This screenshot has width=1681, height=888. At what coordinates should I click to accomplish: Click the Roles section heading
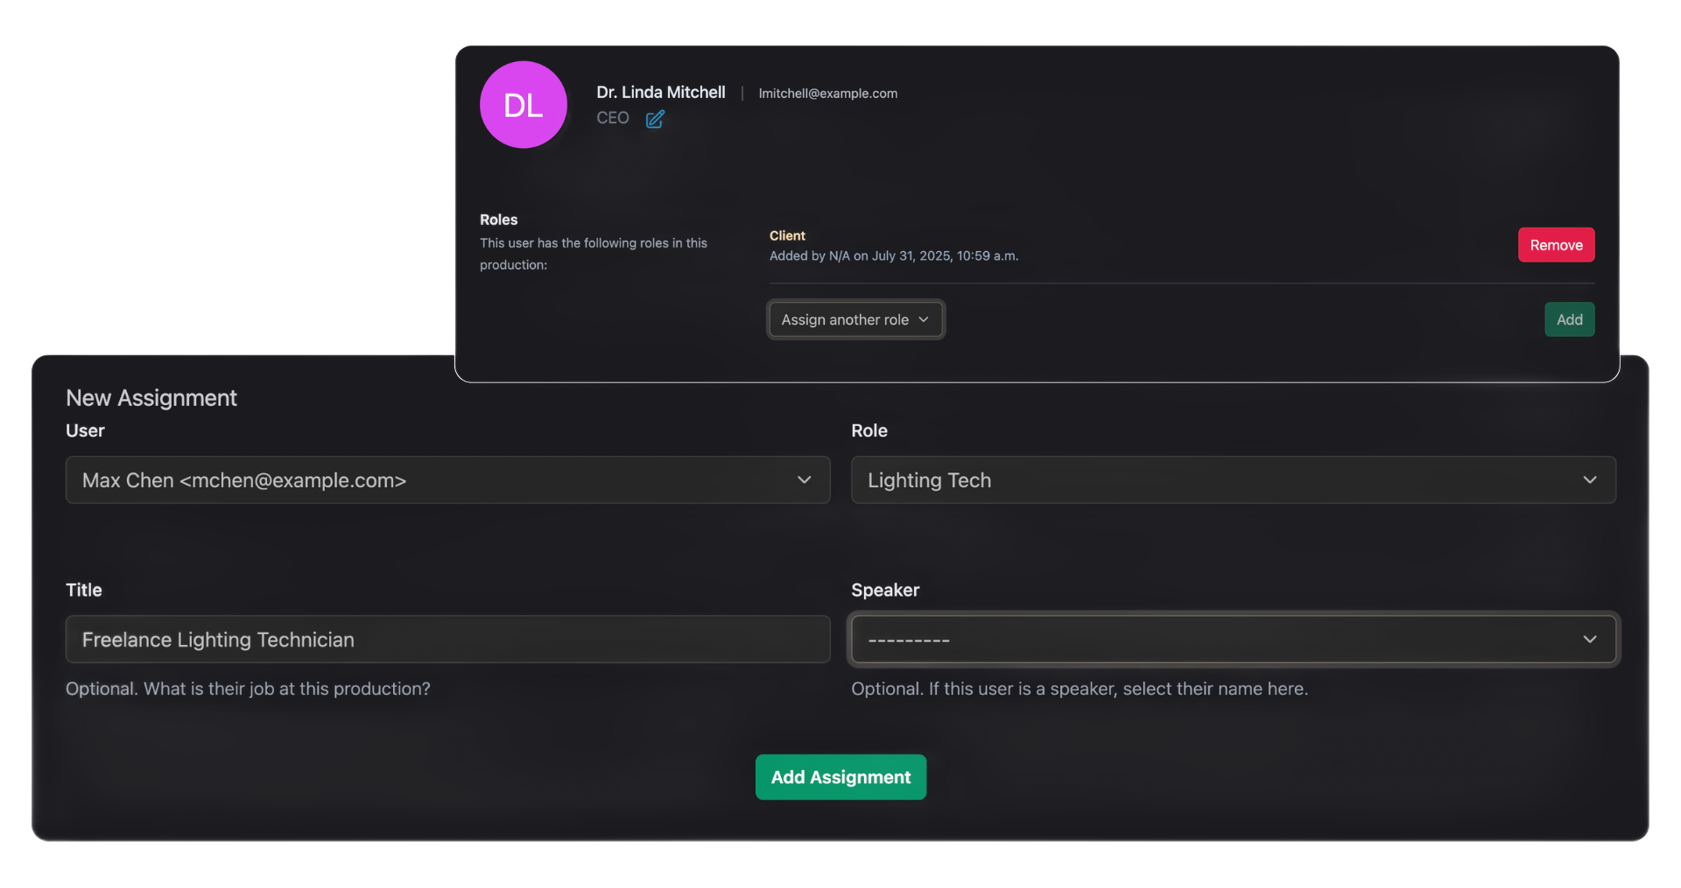[x=498, y=220]
